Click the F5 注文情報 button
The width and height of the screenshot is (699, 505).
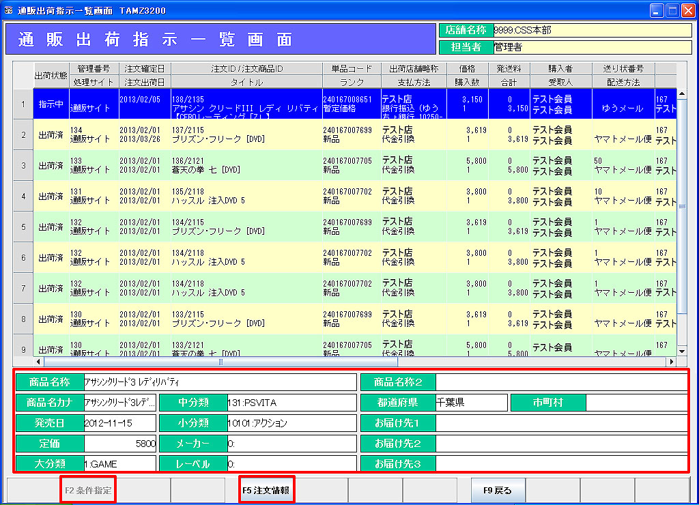point(266,490)
